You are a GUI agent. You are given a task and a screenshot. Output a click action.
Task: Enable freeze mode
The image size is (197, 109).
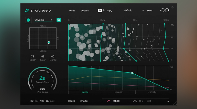[x=72, y=101]
